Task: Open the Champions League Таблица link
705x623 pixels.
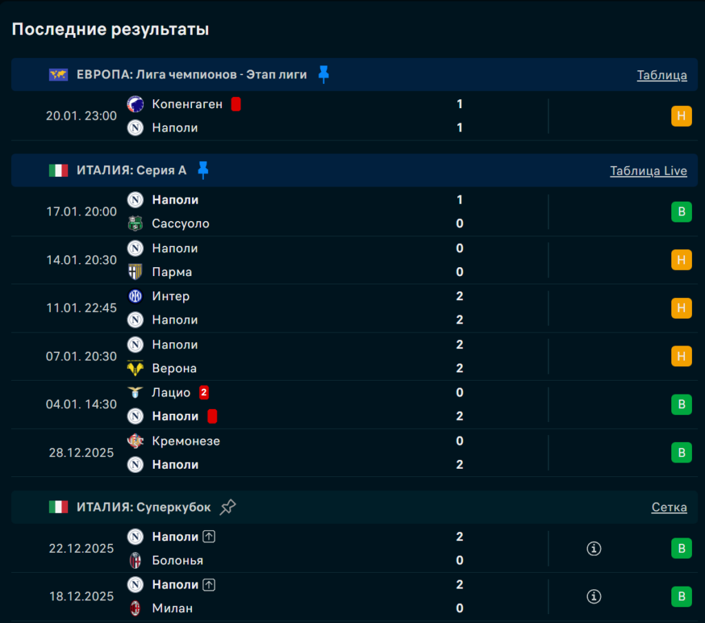Action: click(662, 75)
